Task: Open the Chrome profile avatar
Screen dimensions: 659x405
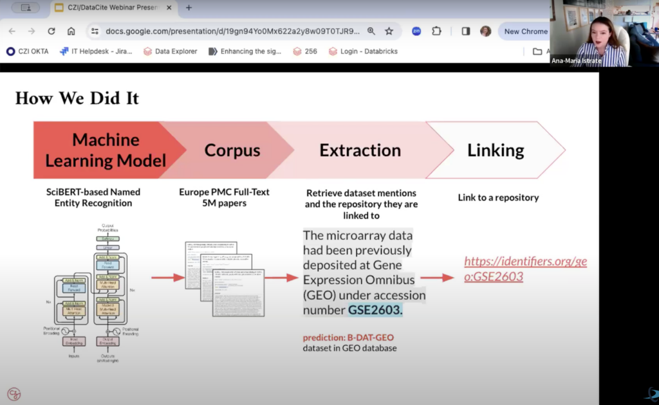Action: (485, 31)
